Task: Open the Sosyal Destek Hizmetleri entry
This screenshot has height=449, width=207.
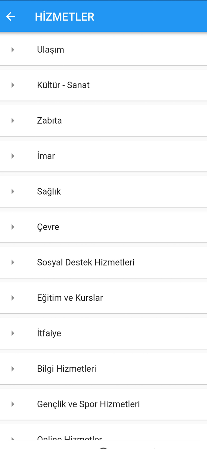Action: pos(85,262)
